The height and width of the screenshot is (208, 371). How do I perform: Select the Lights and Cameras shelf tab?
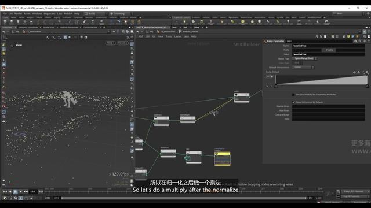(181, 18)
